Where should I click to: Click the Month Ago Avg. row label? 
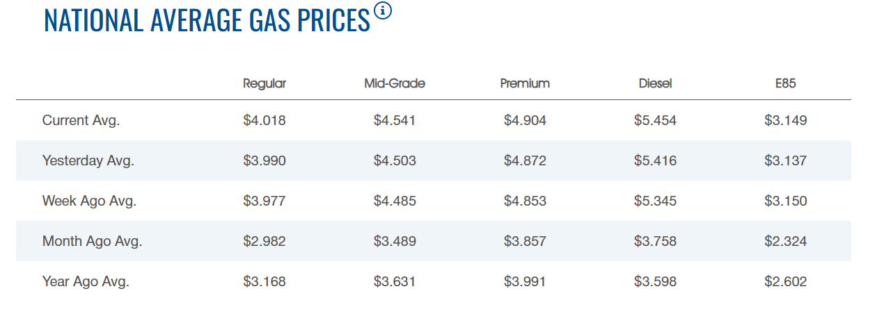pyautogui.click(x=93, y=241)
